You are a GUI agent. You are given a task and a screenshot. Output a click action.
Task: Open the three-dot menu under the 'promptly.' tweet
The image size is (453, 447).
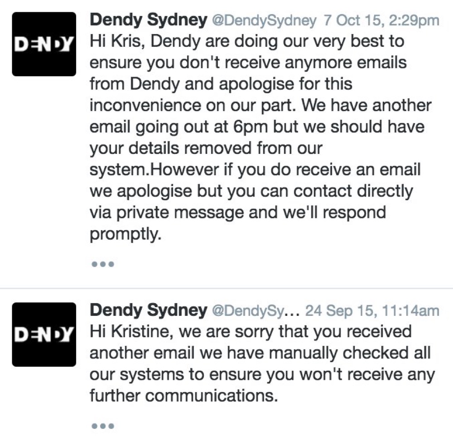tap(103, 264)
